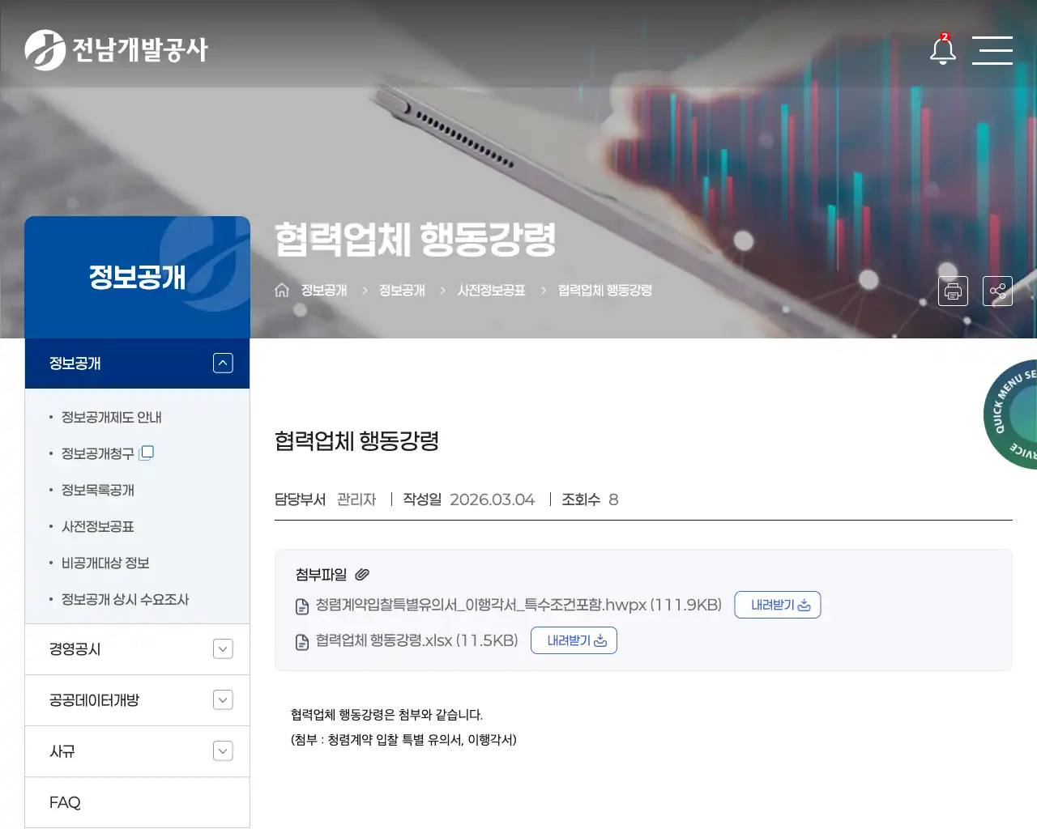
Task: Click the 첨부파일 label
Action: [x=322, y=574]
